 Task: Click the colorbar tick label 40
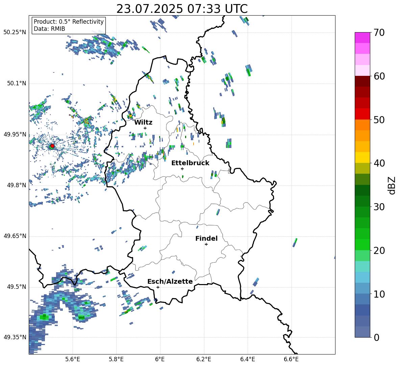click(x=379, y=163)
